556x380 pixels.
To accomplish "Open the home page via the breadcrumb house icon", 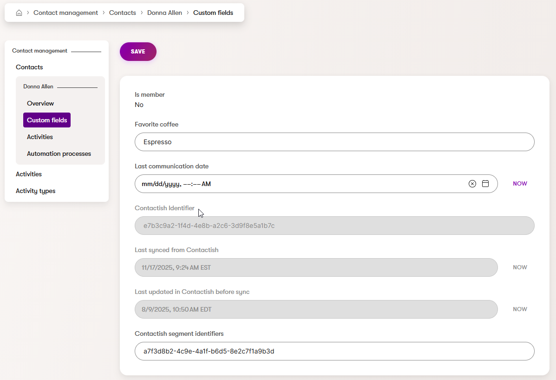I will click(19, 13).
